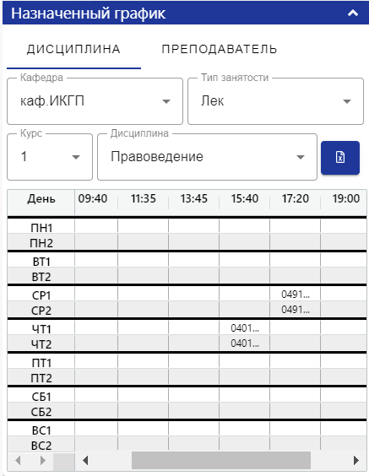Open the Кафедра dropdown
369x476 pixels.
[x=95, y=101]
